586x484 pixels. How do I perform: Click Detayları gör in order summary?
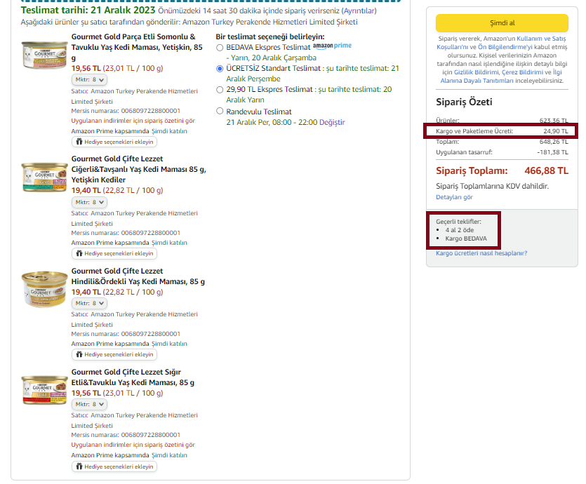coord(454,197)
